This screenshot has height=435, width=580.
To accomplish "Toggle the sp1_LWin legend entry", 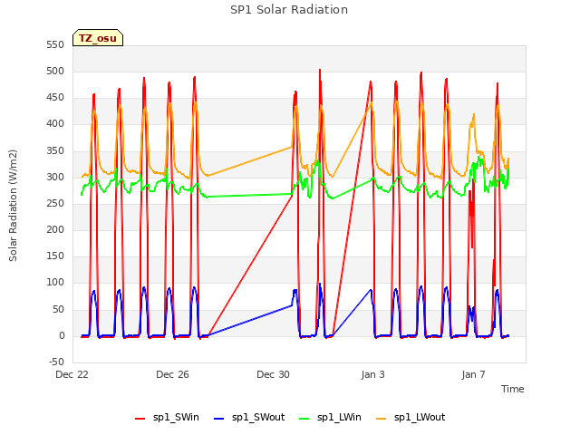I will pyautogui.click(x=330, y=418).
